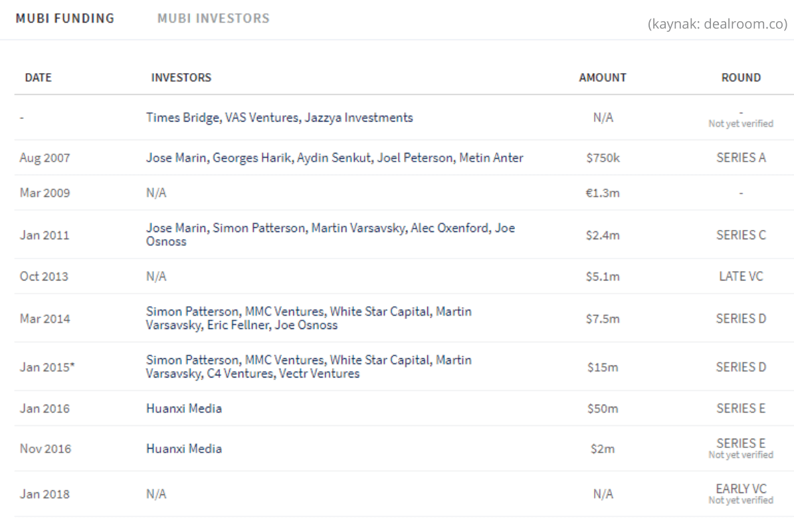Click the SERIES A round label
Screen dimensions: 794x527
(741, 158)
